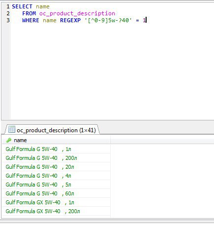This screenshot has height=227, width=214.
Task: Click the SELECT keyword in query editor
Action: [22, 6]
